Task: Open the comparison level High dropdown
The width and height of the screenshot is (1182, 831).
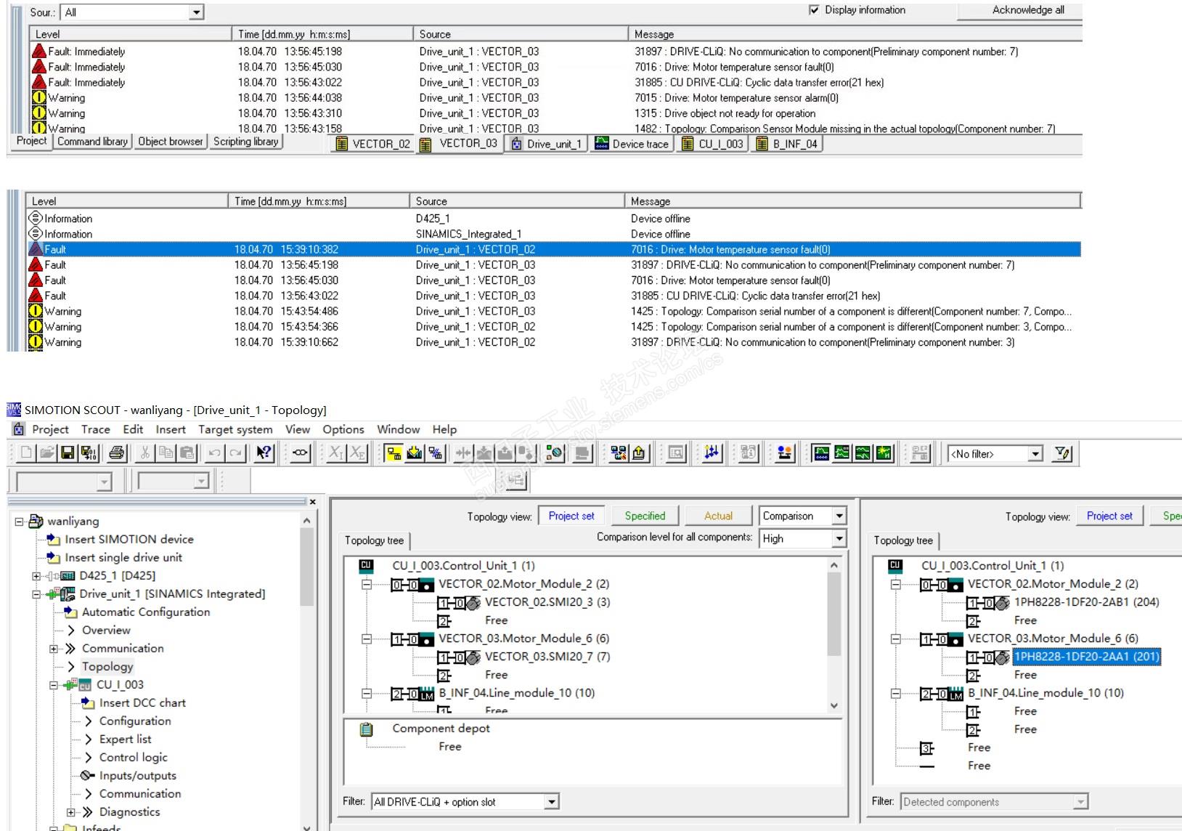Action: point(839,538)
